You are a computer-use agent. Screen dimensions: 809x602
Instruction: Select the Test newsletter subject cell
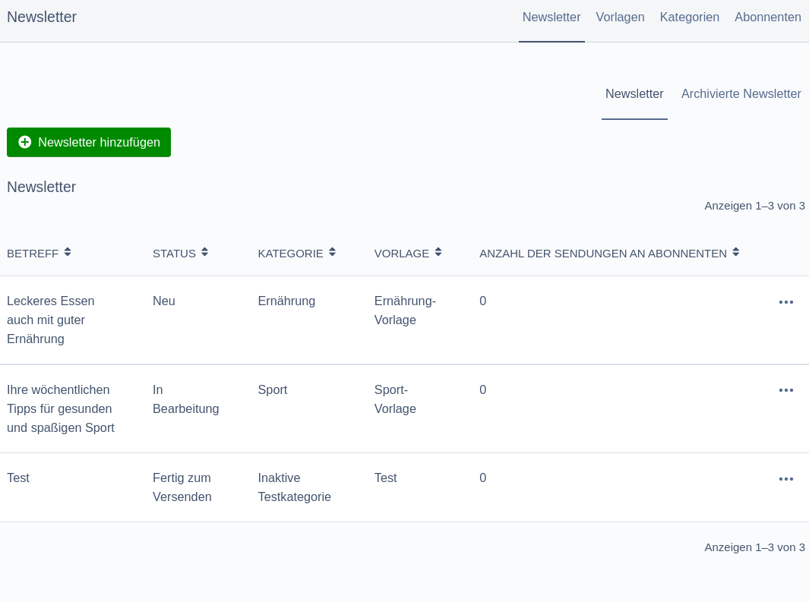point(18,478)
